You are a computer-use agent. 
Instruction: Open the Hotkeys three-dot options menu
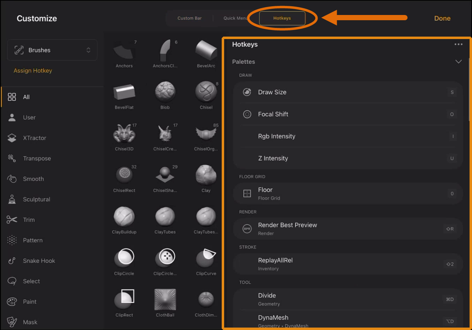(x=458, y=44)
